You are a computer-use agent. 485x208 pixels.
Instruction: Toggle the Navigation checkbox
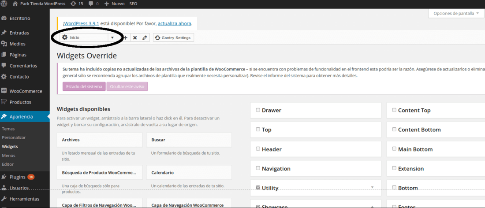click(x=257, y=168)
